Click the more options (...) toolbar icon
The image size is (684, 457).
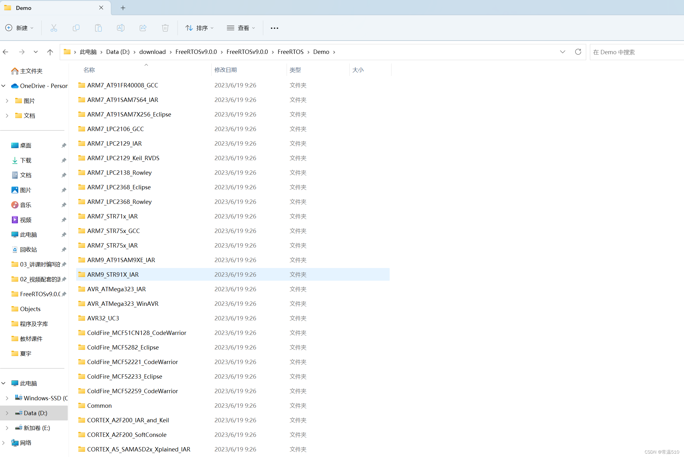coord(275,28)
